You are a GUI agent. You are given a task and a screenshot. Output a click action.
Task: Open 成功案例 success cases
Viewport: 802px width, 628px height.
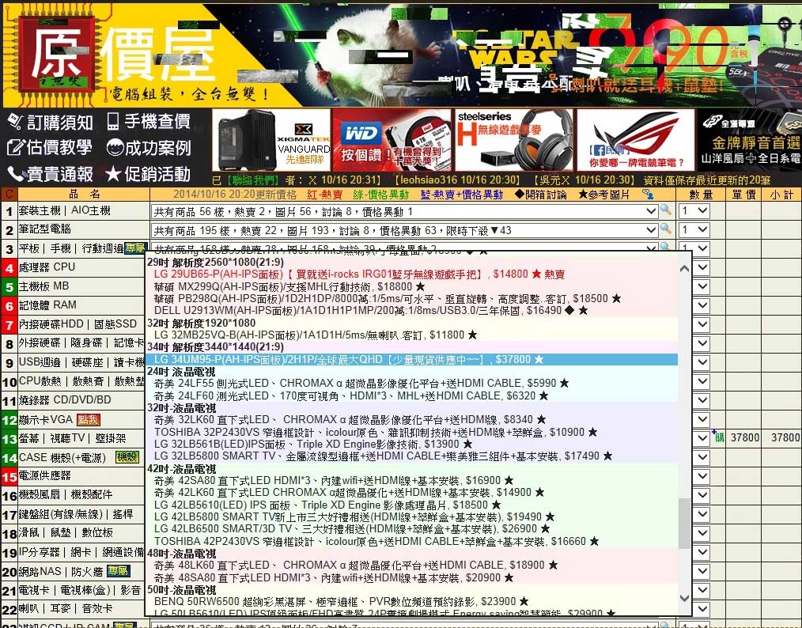coord(149,148)
